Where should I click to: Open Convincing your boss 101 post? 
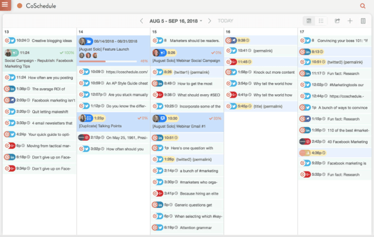[335, 40]
